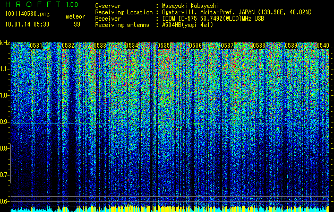
Task: Click the 0539 time marker
Action: point(291,46)
